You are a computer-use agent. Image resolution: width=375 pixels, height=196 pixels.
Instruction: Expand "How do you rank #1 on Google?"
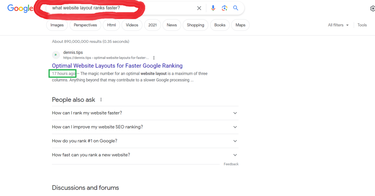click(x=145, y=141)
